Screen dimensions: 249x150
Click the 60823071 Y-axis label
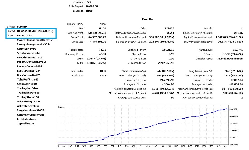pyautogui.click(x=234, y=109)
